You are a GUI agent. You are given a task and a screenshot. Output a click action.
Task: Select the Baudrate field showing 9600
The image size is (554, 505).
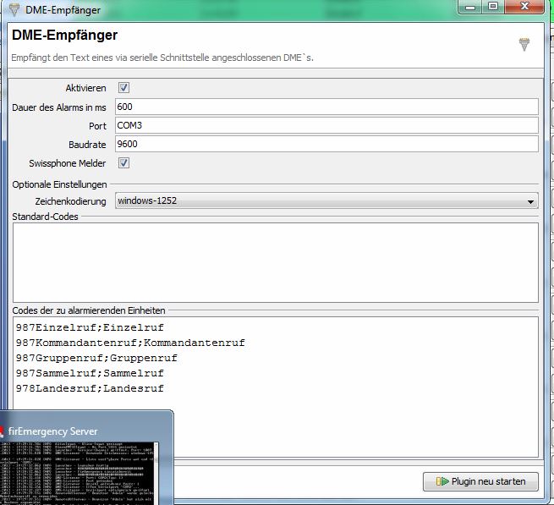326,144
